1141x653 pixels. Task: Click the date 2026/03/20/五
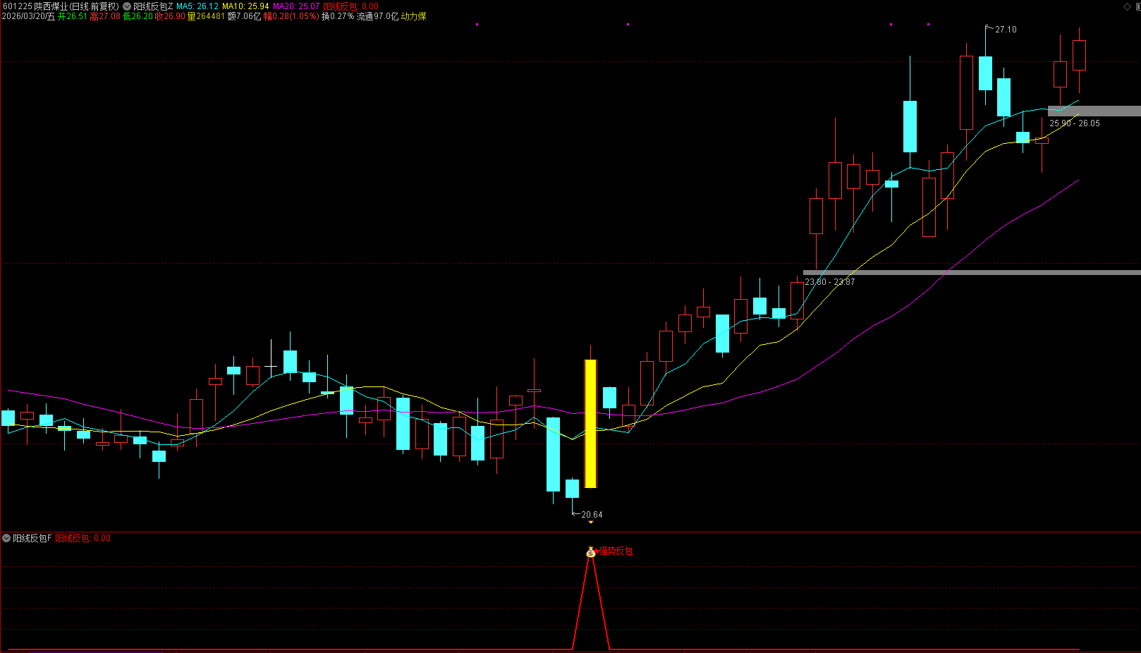(x=28, y=16)
